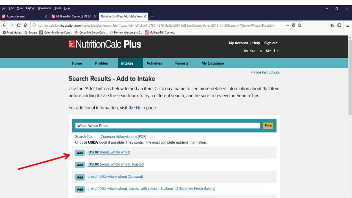Image resolution: width=352 pixels, height=198 pixels.
Task: Click the food search input field
Action: click(x=167, y=126)
